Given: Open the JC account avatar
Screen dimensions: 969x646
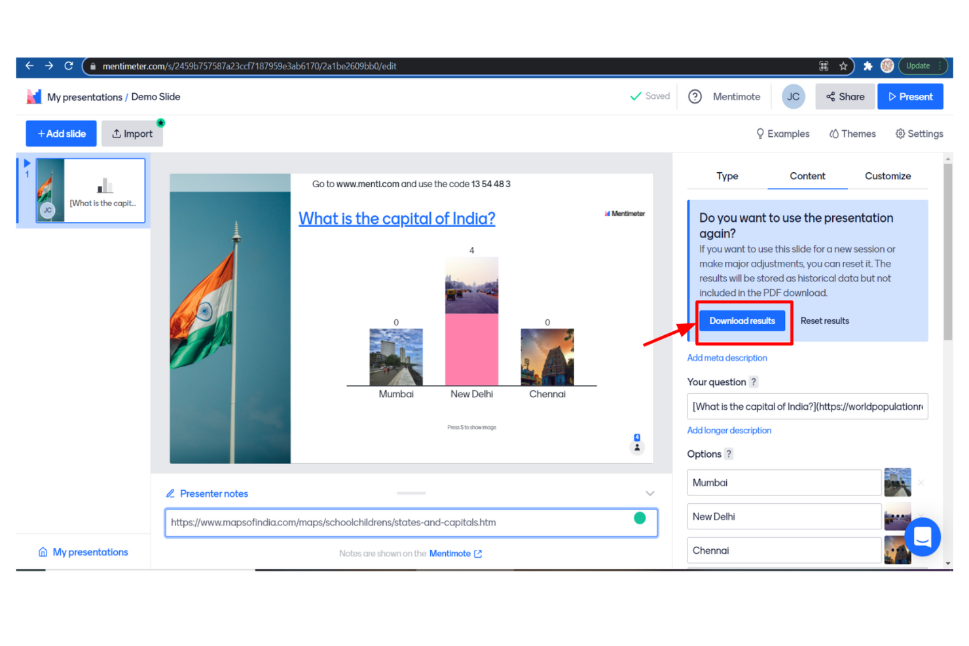Looking at the screenshot, I should click(794, 97).
